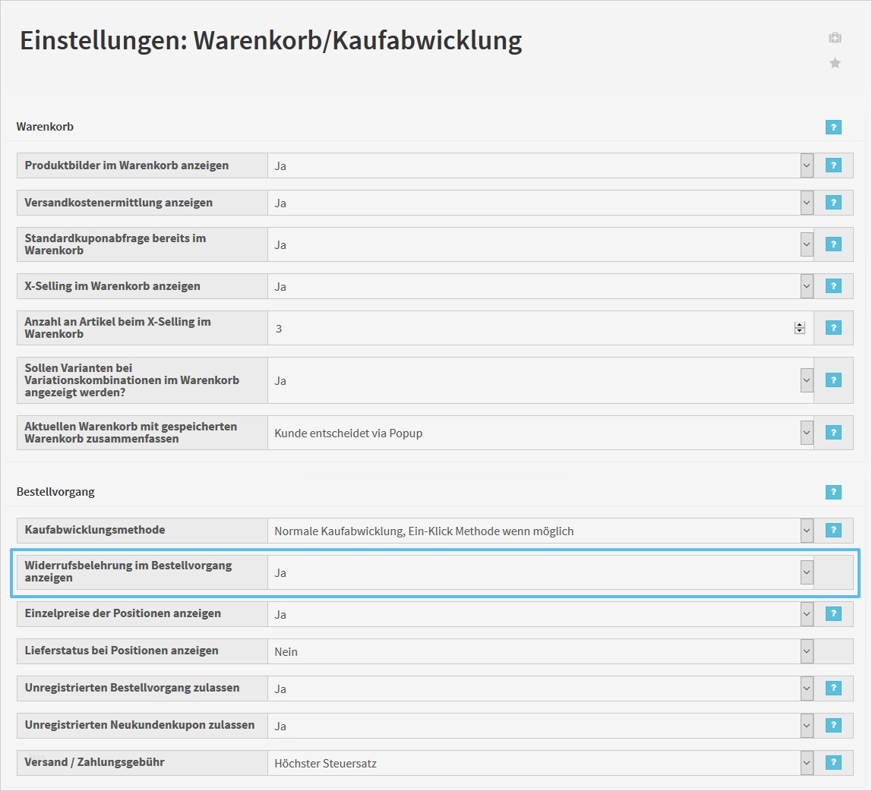Click the star favorite icon below the camera
872x791 pixels.
point(835,63)
